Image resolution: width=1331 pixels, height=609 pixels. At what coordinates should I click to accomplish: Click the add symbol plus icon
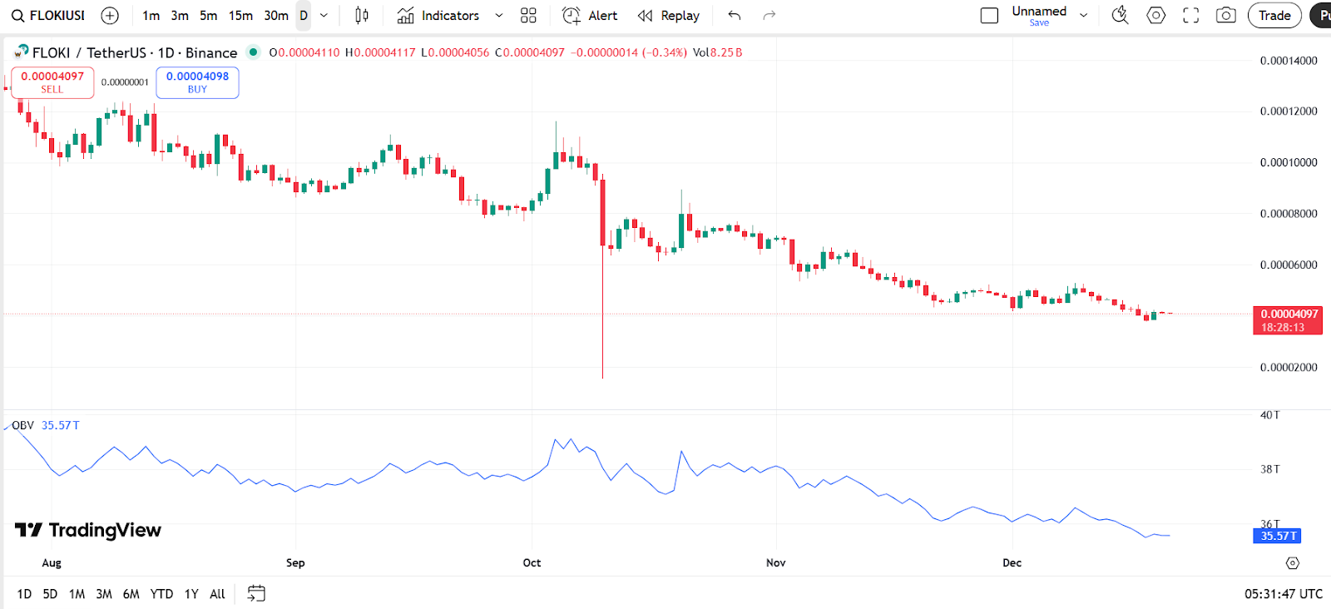(110, 16)
